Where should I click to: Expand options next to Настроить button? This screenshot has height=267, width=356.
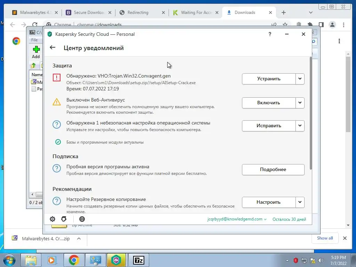point(300,202)
